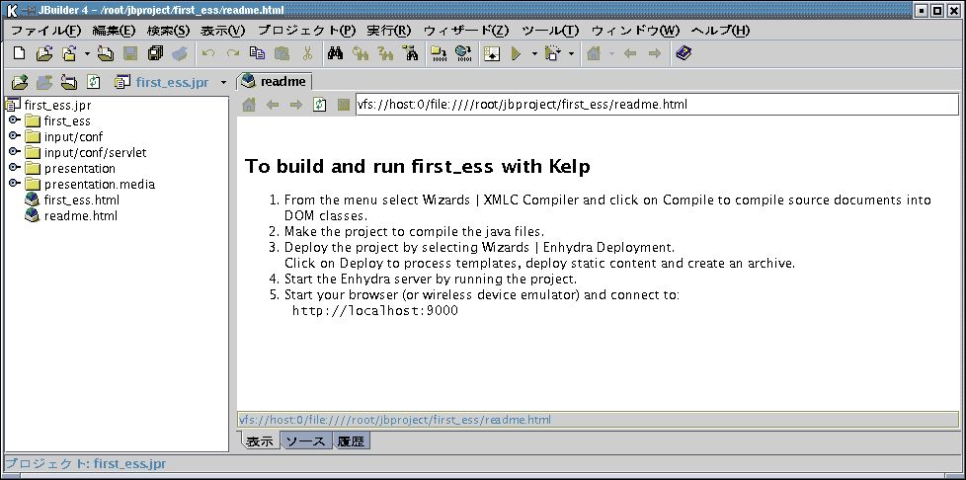This screenshot has height=480, width=966.
Task: Open the Reopen dropdown arrow
Action: 87,54
